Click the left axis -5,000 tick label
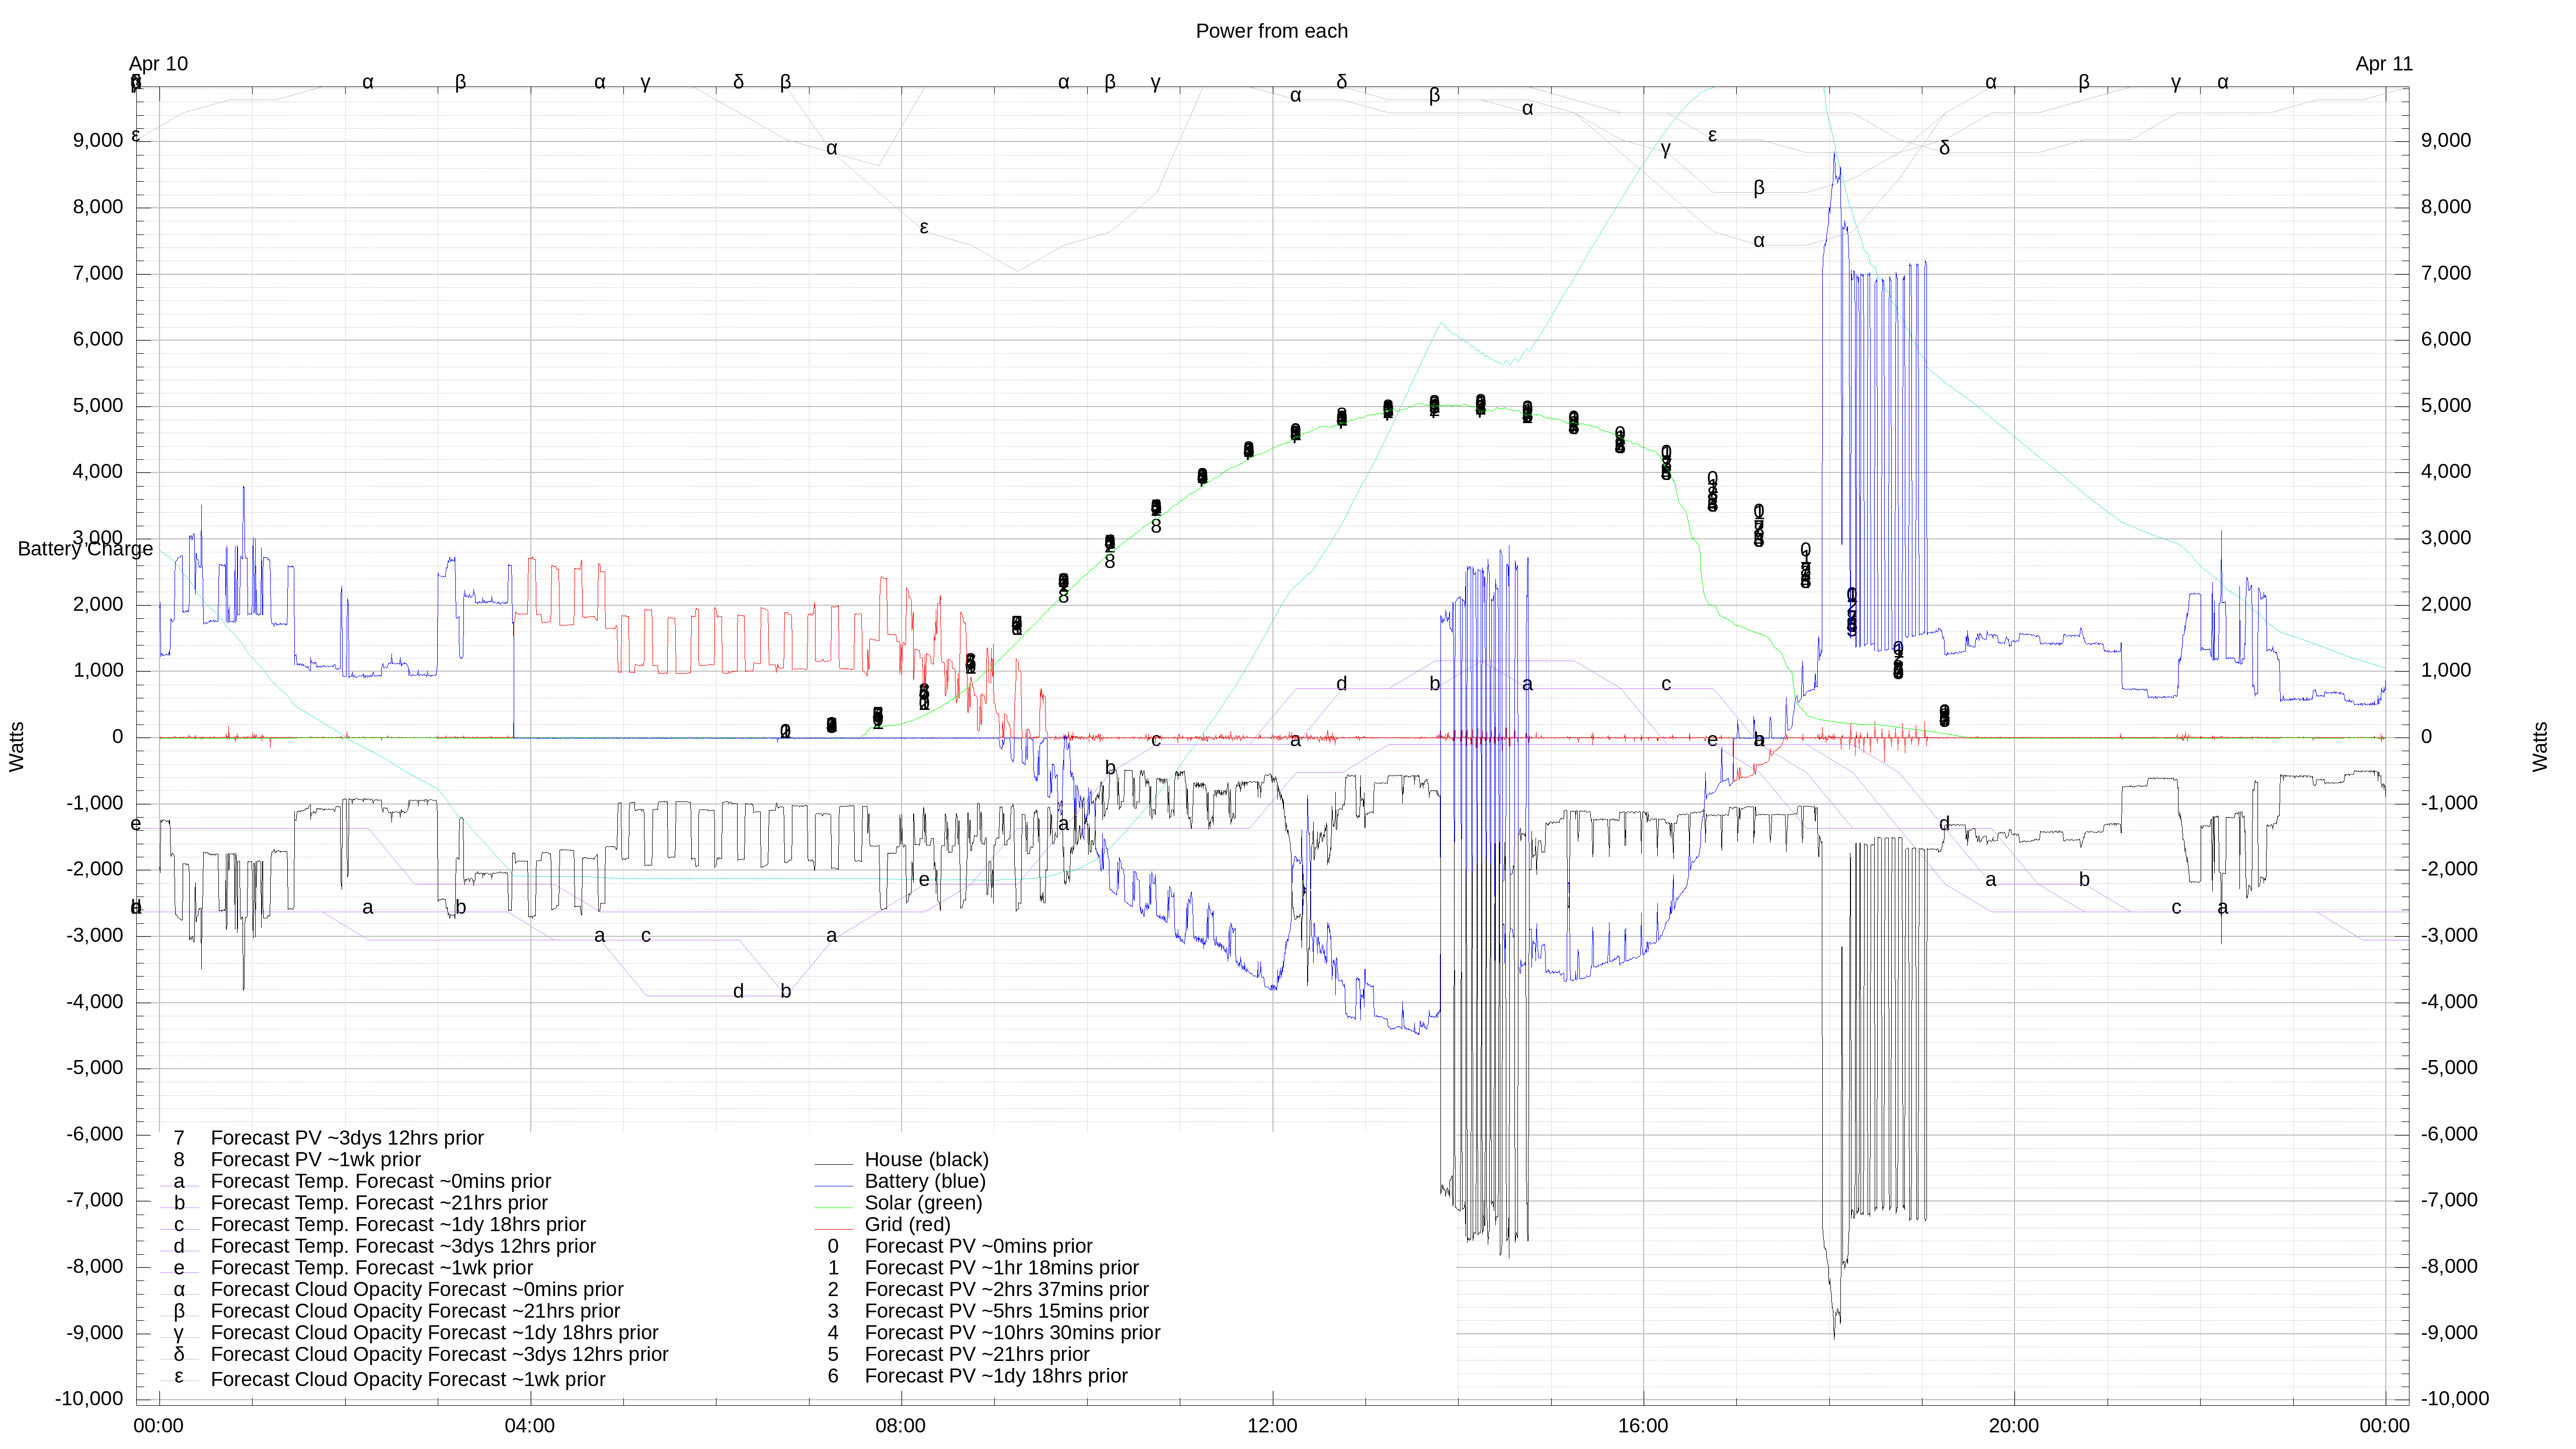This screenshot has height=1449, width=2576. point(95,1068)
